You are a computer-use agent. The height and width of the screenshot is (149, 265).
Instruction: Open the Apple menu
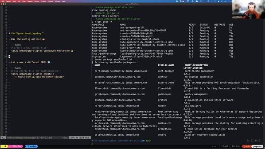coord(3,1)
